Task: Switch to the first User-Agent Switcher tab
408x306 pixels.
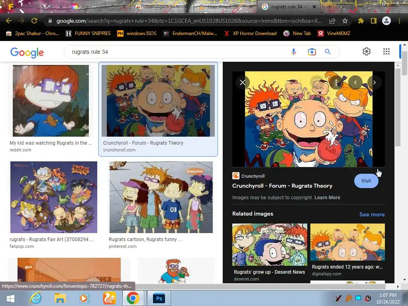Action: click(161, 7)
